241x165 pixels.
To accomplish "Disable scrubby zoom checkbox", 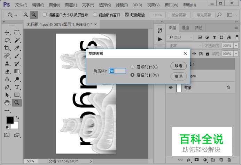I will pyautogui.click(x=127, y=15).
